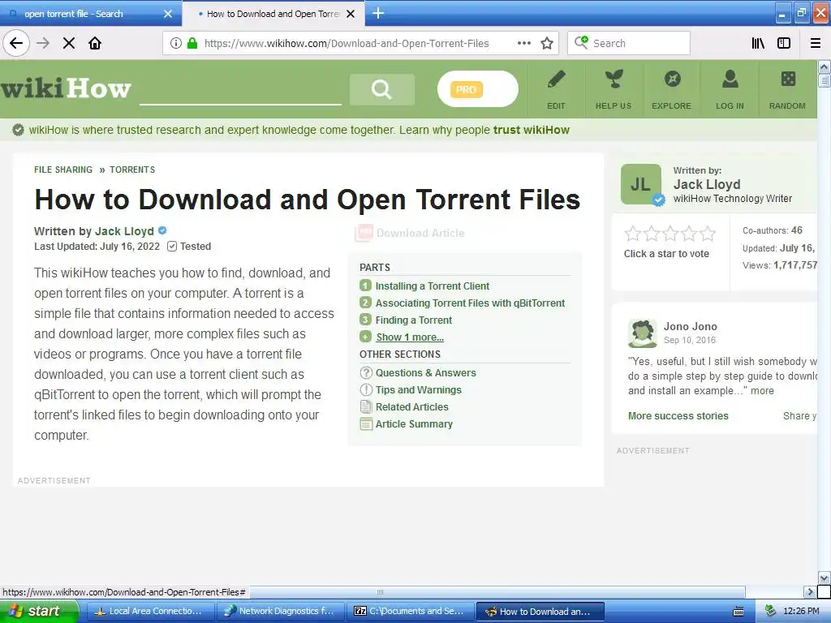Toggle the sidebar view icon
The width and height of the screenshot is (831, 623).
point(784,44)
